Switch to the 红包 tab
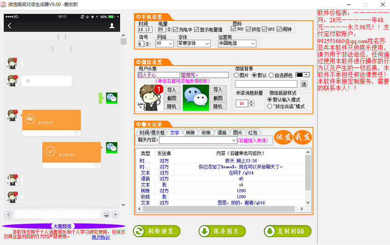The width and height of the screenshot is (390, 245). tap(252, 133)
